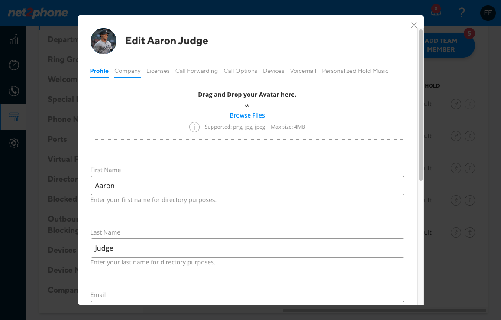
Task: Switch to the Profile tab
Action: point(99,71)
